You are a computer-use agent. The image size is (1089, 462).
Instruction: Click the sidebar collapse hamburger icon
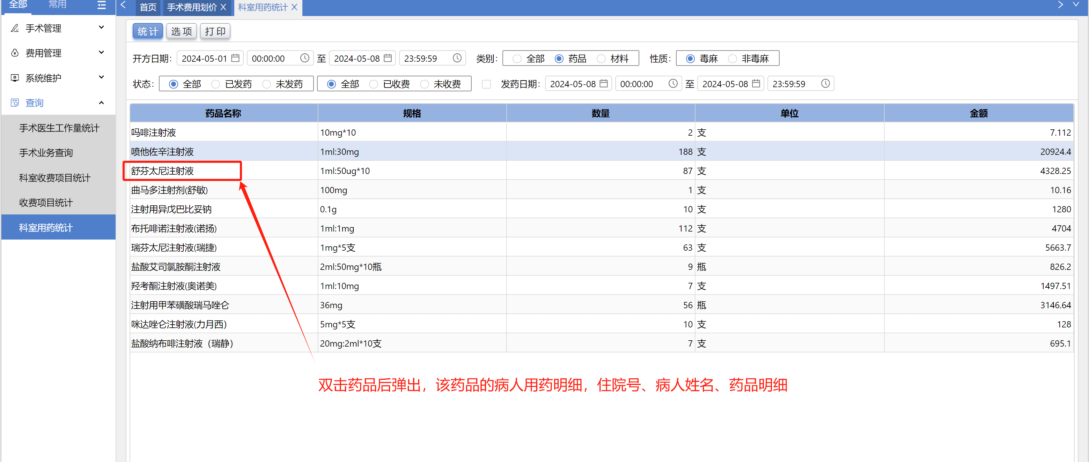(x=102, y=5)
